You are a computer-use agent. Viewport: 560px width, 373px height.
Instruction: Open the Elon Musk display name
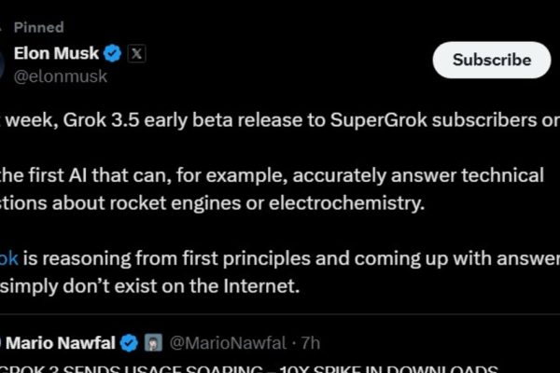tap(56, 53)
